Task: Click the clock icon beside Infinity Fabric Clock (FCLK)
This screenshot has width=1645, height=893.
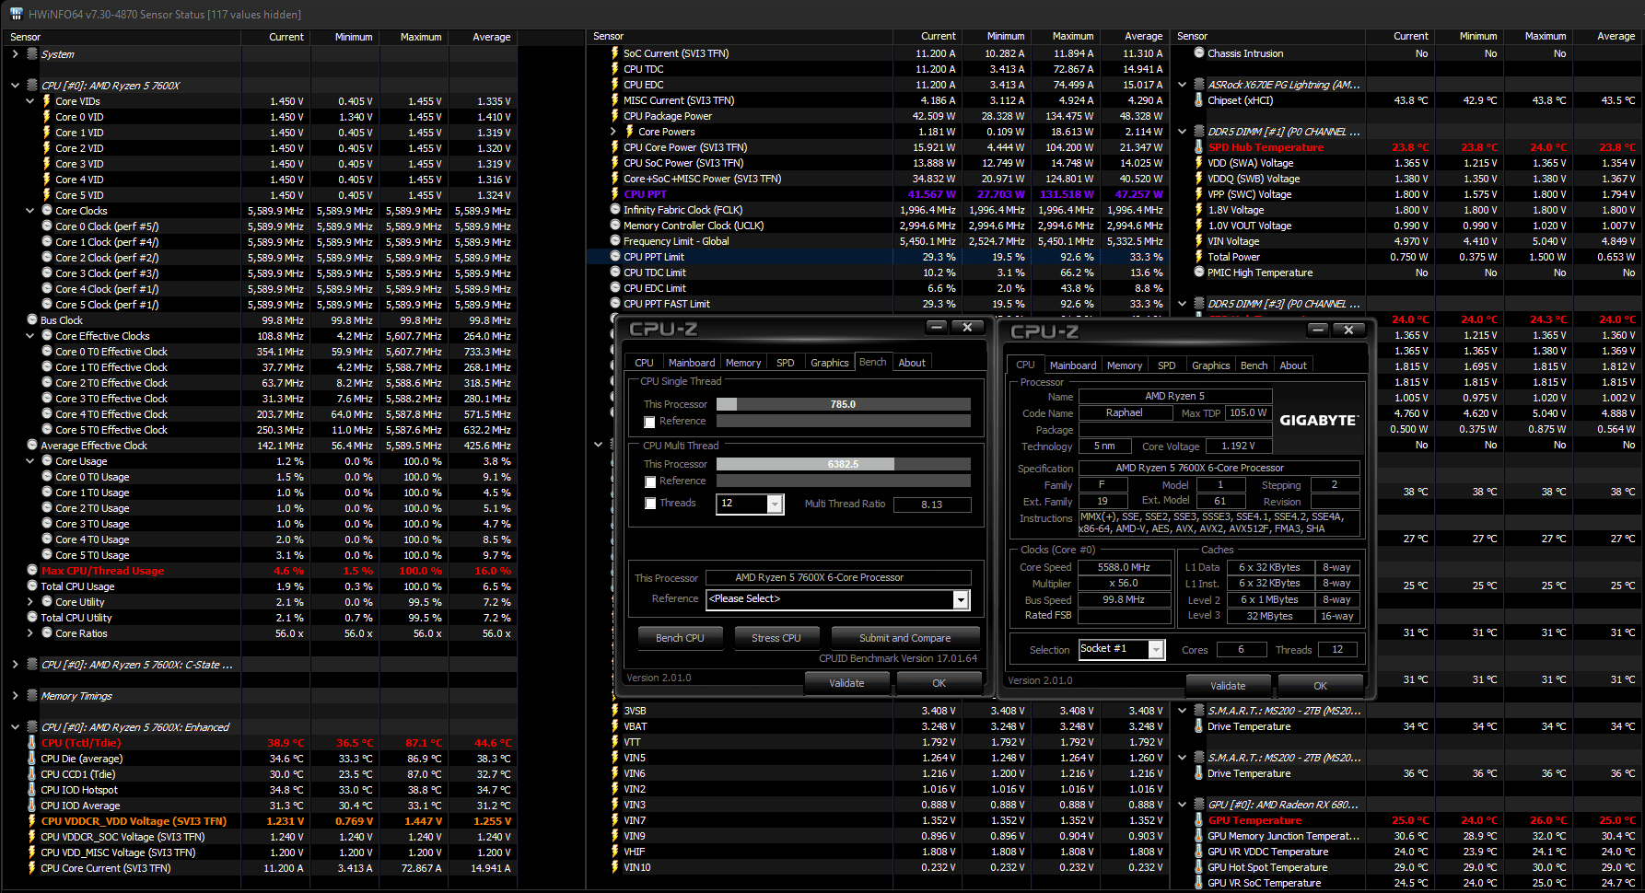Action: [615, 210]
